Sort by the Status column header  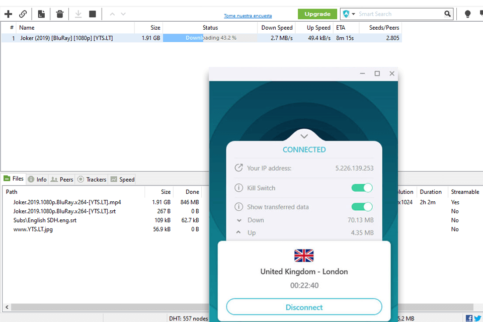pos(210,28)
